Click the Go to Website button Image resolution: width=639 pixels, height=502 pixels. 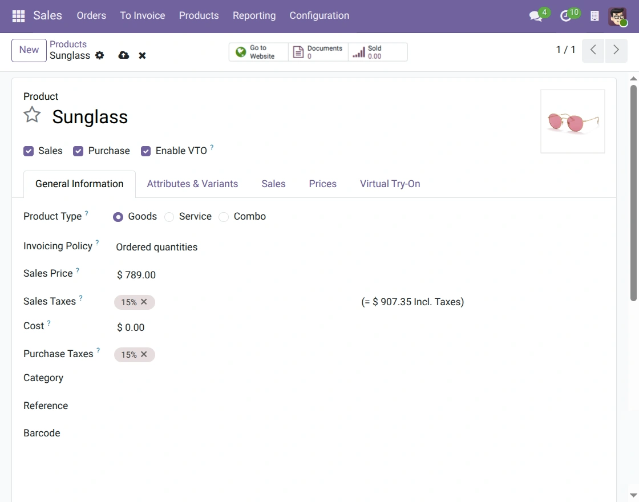258,52
